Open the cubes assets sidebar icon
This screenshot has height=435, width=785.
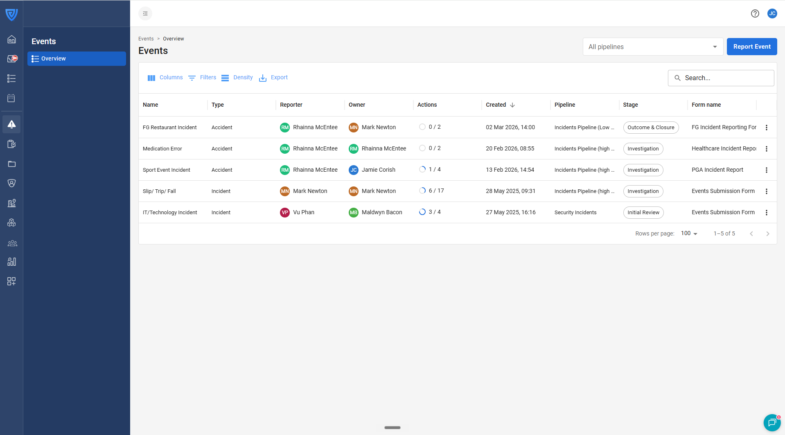11,223
